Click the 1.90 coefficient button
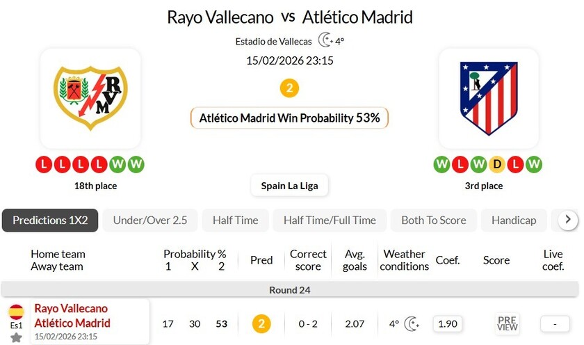584x345 pixels. [448, 323]
